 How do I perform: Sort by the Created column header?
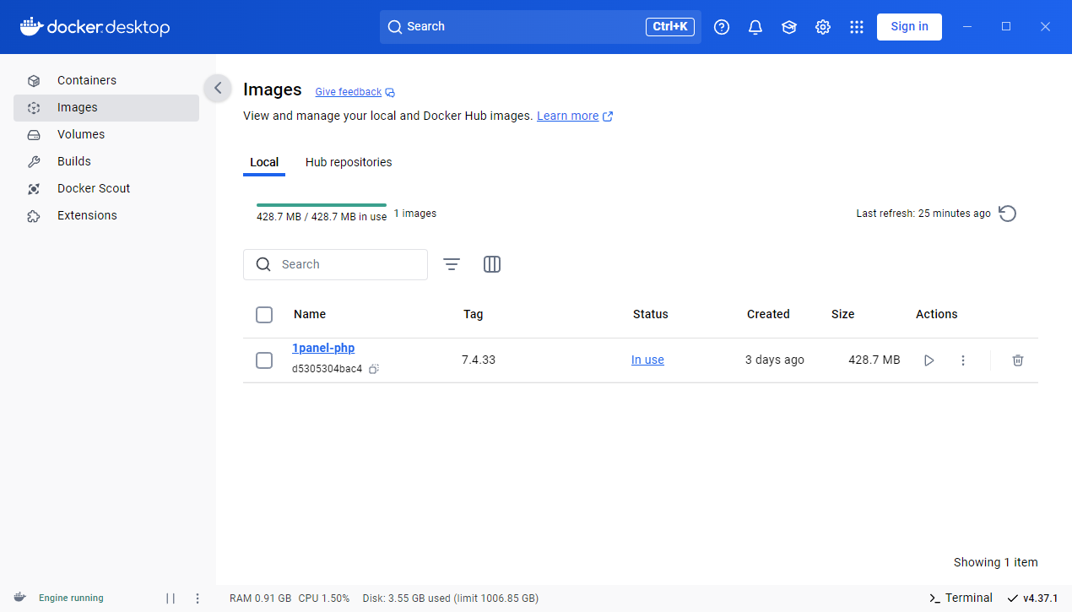(x=768, y=315)
